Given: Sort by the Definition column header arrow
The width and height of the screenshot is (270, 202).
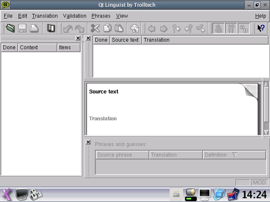Looking at the screenshot, I should pos(235,155).
